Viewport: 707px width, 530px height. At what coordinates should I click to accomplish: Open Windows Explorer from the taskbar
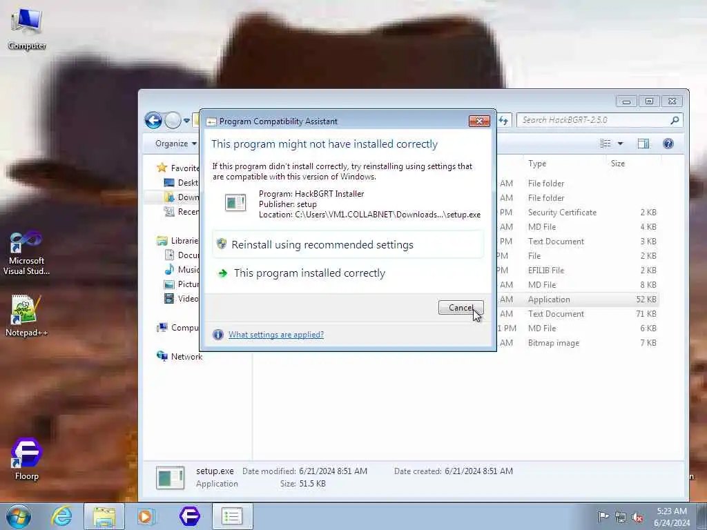tap(104, 516)
